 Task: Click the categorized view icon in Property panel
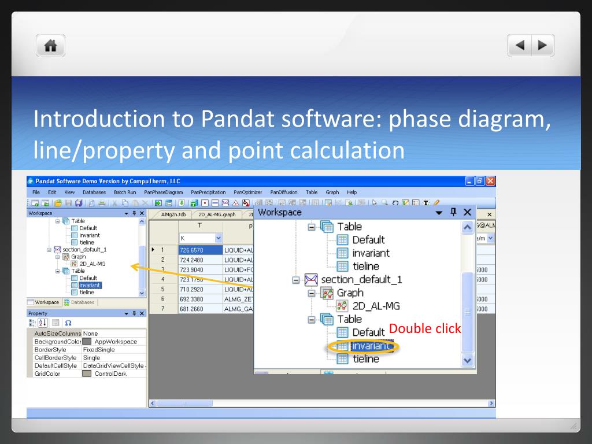click(32, 323)
